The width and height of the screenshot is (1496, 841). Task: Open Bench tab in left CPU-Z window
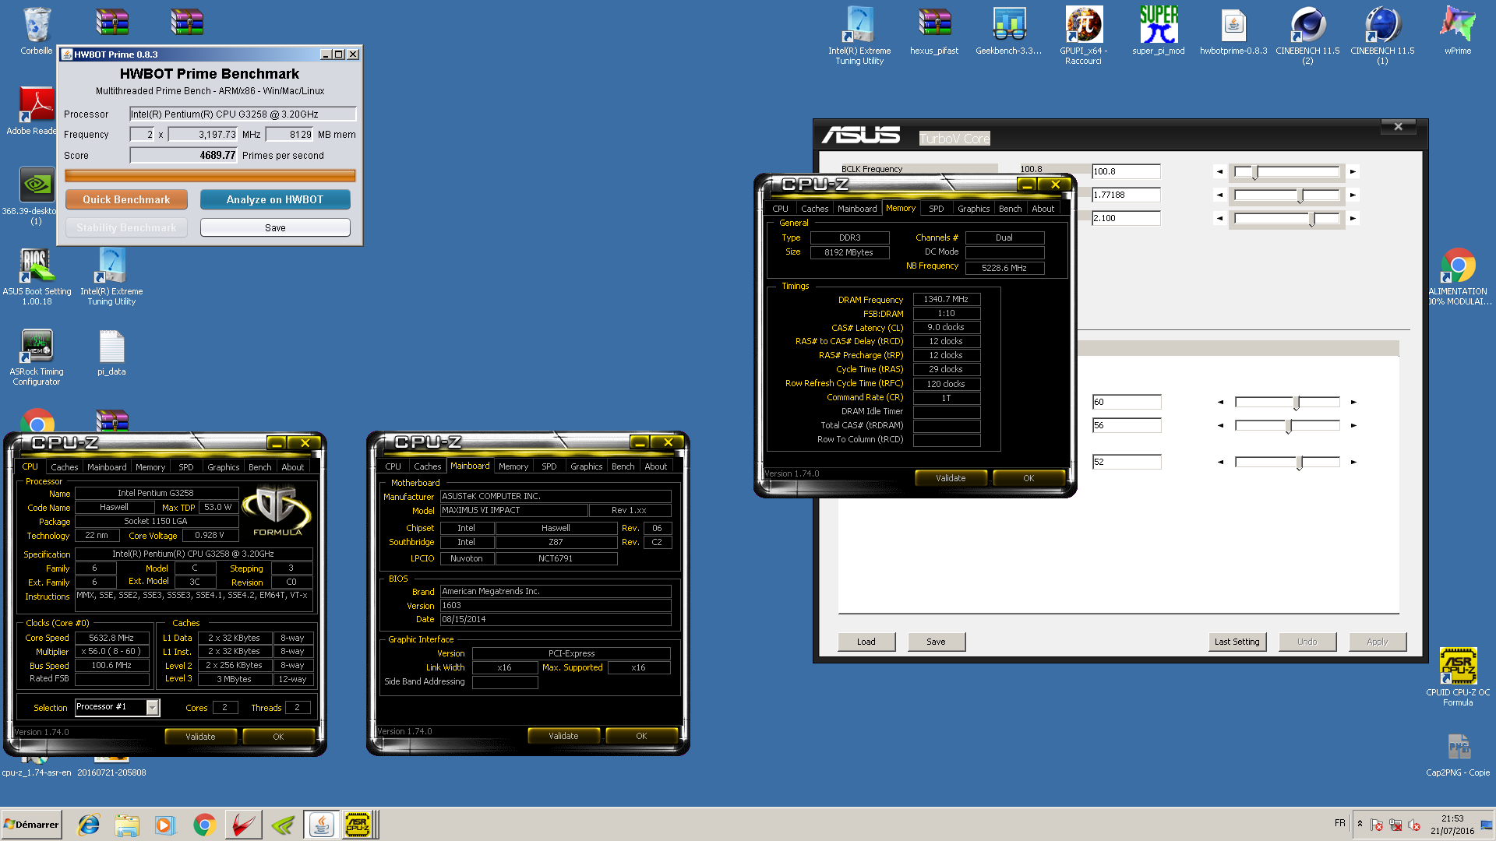(259, 467)
